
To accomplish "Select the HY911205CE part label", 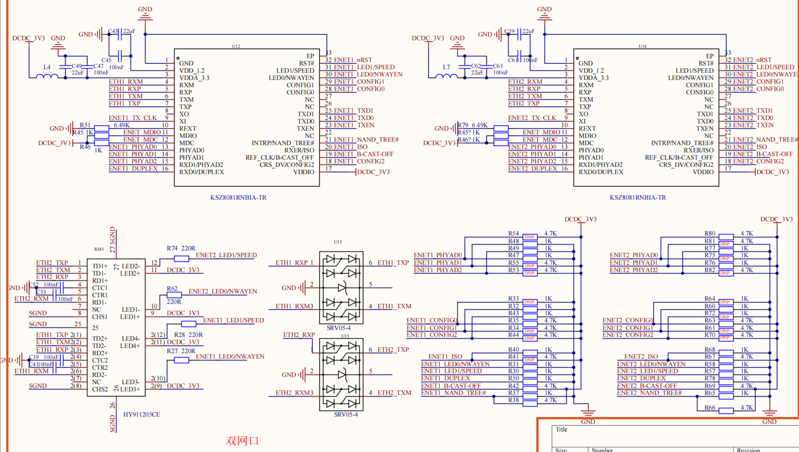I will tap(141, 414).
